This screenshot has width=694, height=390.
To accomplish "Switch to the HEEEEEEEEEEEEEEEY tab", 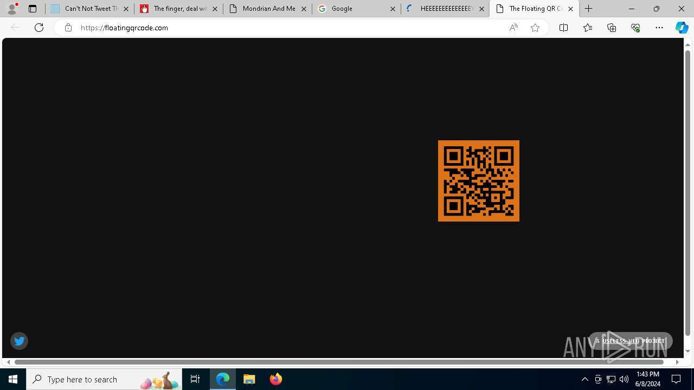I will [x=445, y=9].
